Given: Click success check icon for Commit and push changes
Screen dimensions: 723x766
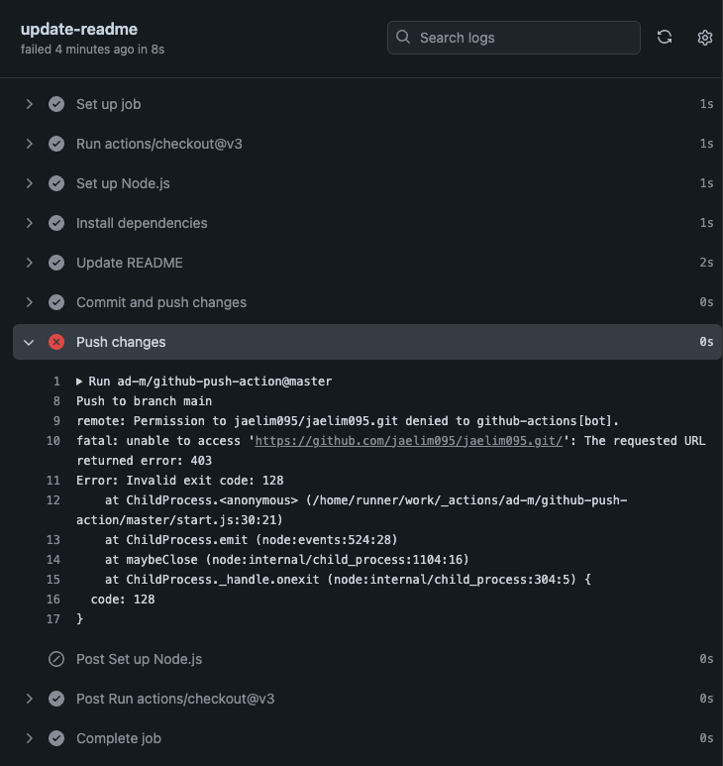Looking at the screenshot, I should click(56, 302).
